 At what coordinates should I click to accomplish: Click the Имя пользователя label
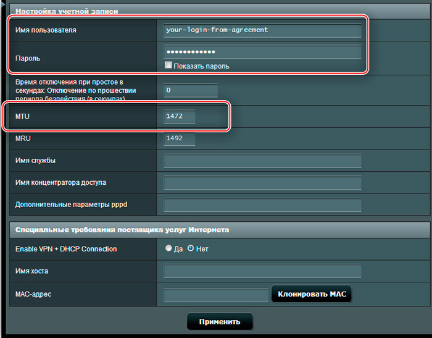tap(46, 30)
